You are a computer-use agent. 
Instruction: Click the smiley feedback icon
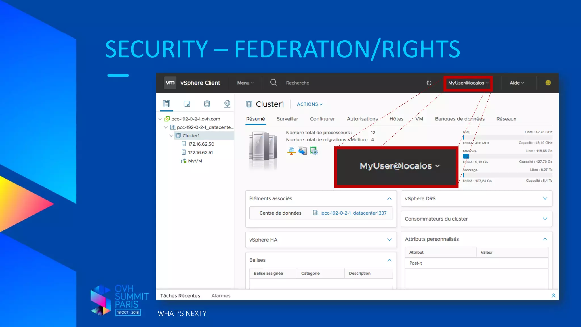click(x=548, y=83)
